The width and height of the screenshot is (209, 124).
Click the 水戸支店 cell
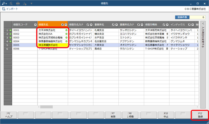[106, 38]
